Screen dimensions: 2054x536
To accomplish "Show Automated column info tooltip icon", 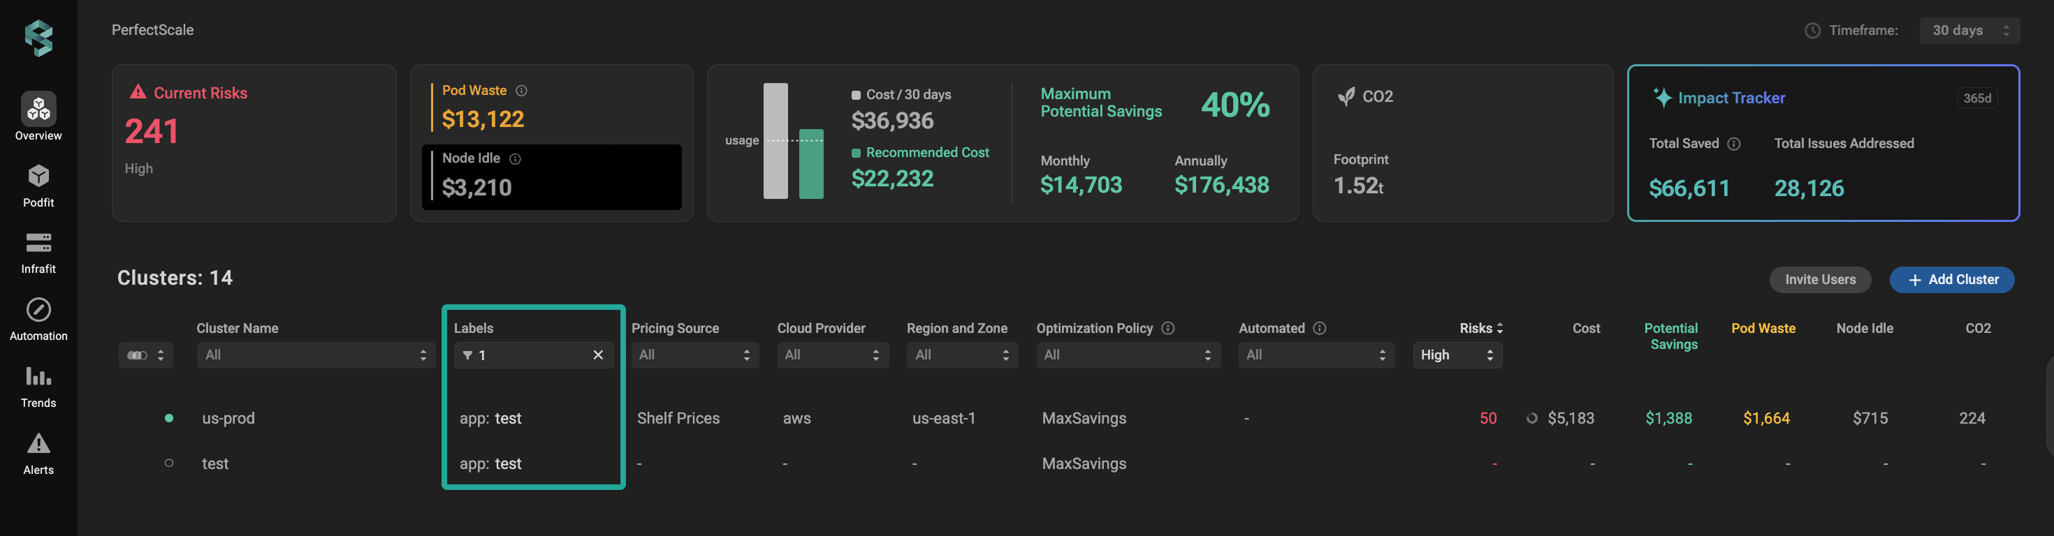I will click(1320, 328).
